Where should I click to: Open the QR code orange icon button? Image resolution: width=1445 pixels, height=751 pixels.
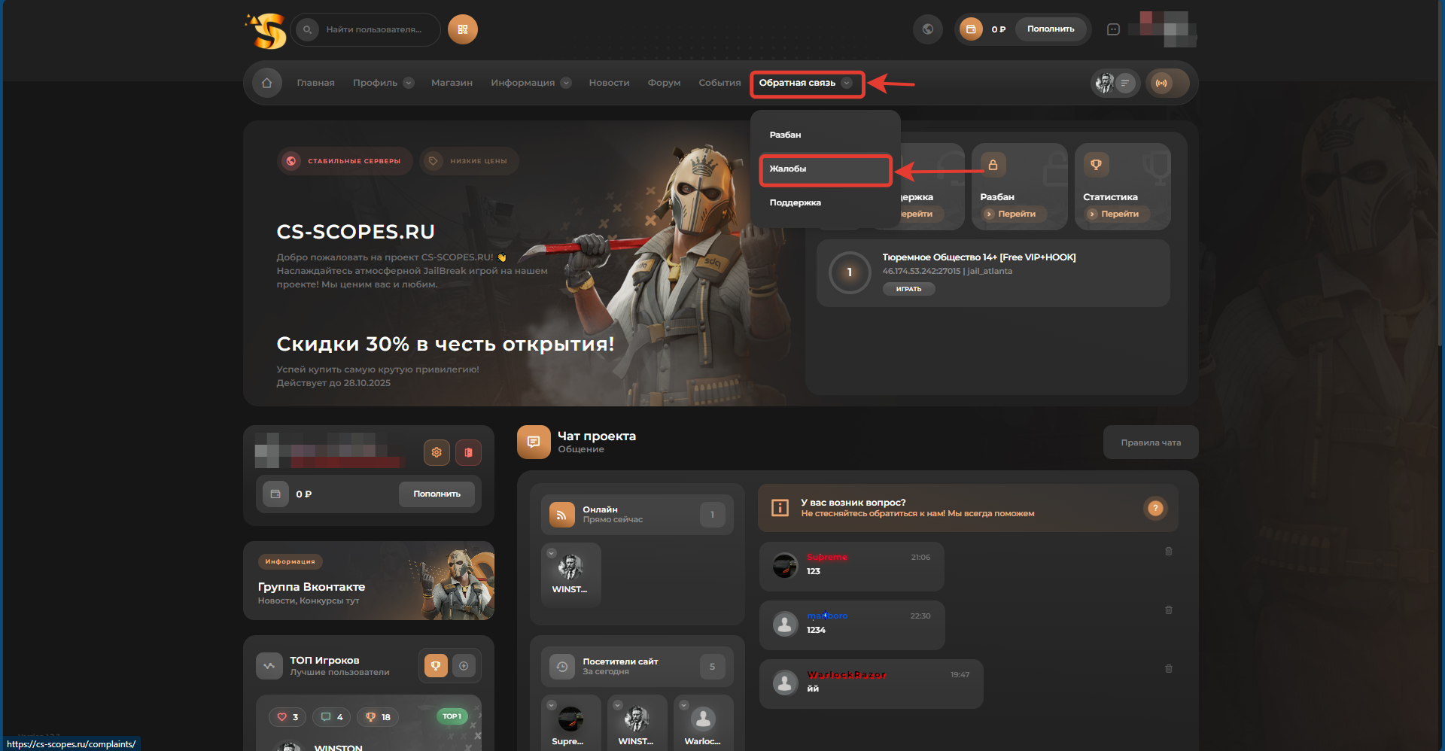coord(463,29)
